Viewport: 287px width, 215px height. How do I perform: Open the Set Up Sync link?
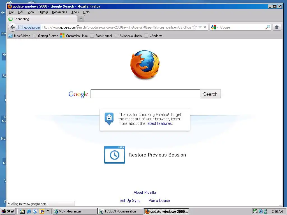pos(130,200)
